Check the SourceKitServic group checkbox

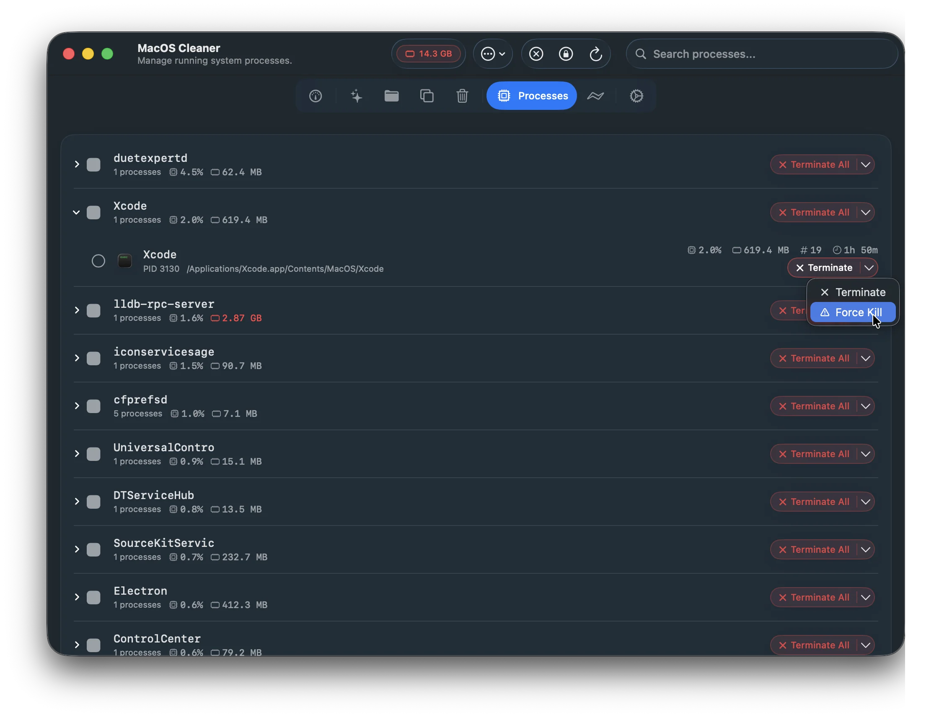(x=93, y=549)
